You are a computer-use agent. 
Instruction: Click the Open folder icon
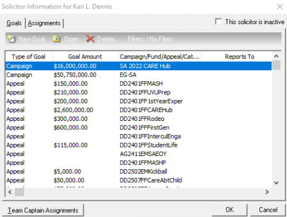click(56, 39)
